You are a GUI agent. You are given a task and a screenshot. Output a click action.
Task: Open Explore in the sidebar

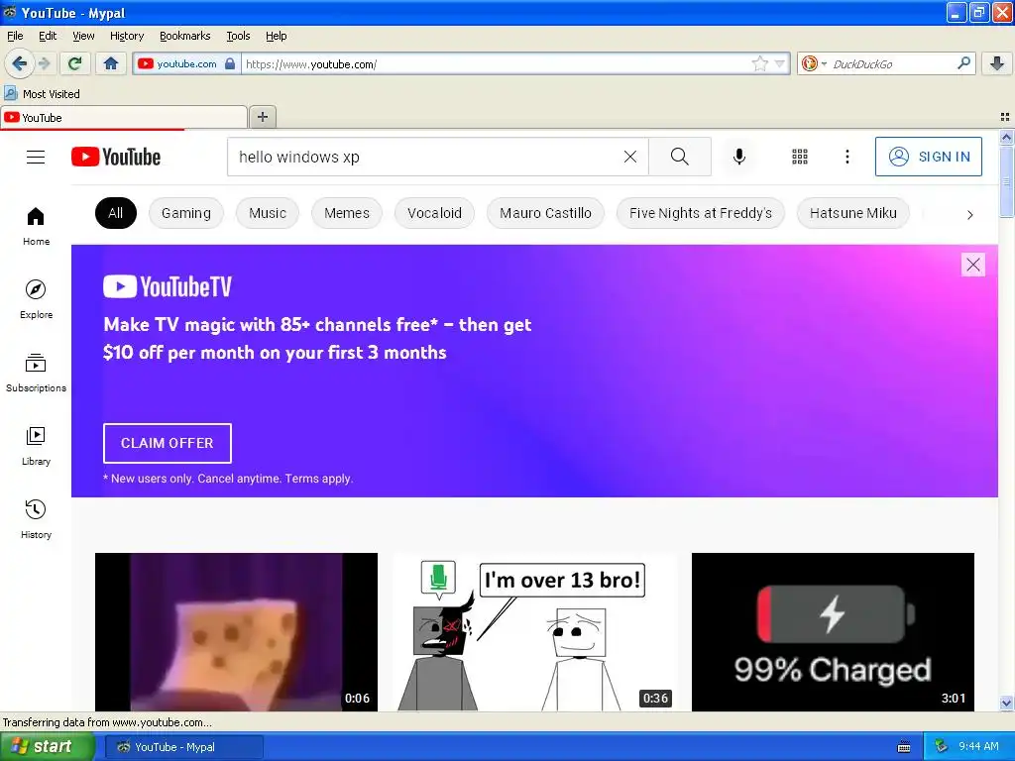[36, 299]
